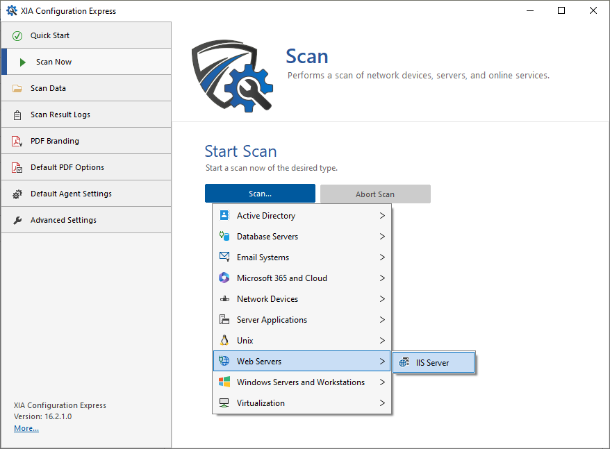
Task: Click the Server Applications icon
Action: pyautogui.click(x=224, y=319)
